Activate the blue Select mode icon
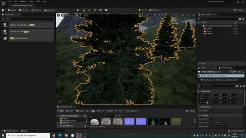The image size is (246, 138). [x=78, y=10]
